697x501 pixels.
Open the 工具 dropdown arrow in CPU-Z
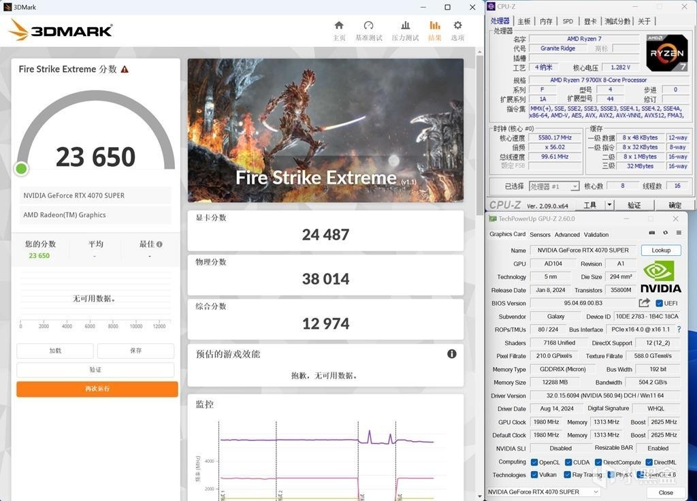point(609,205)
